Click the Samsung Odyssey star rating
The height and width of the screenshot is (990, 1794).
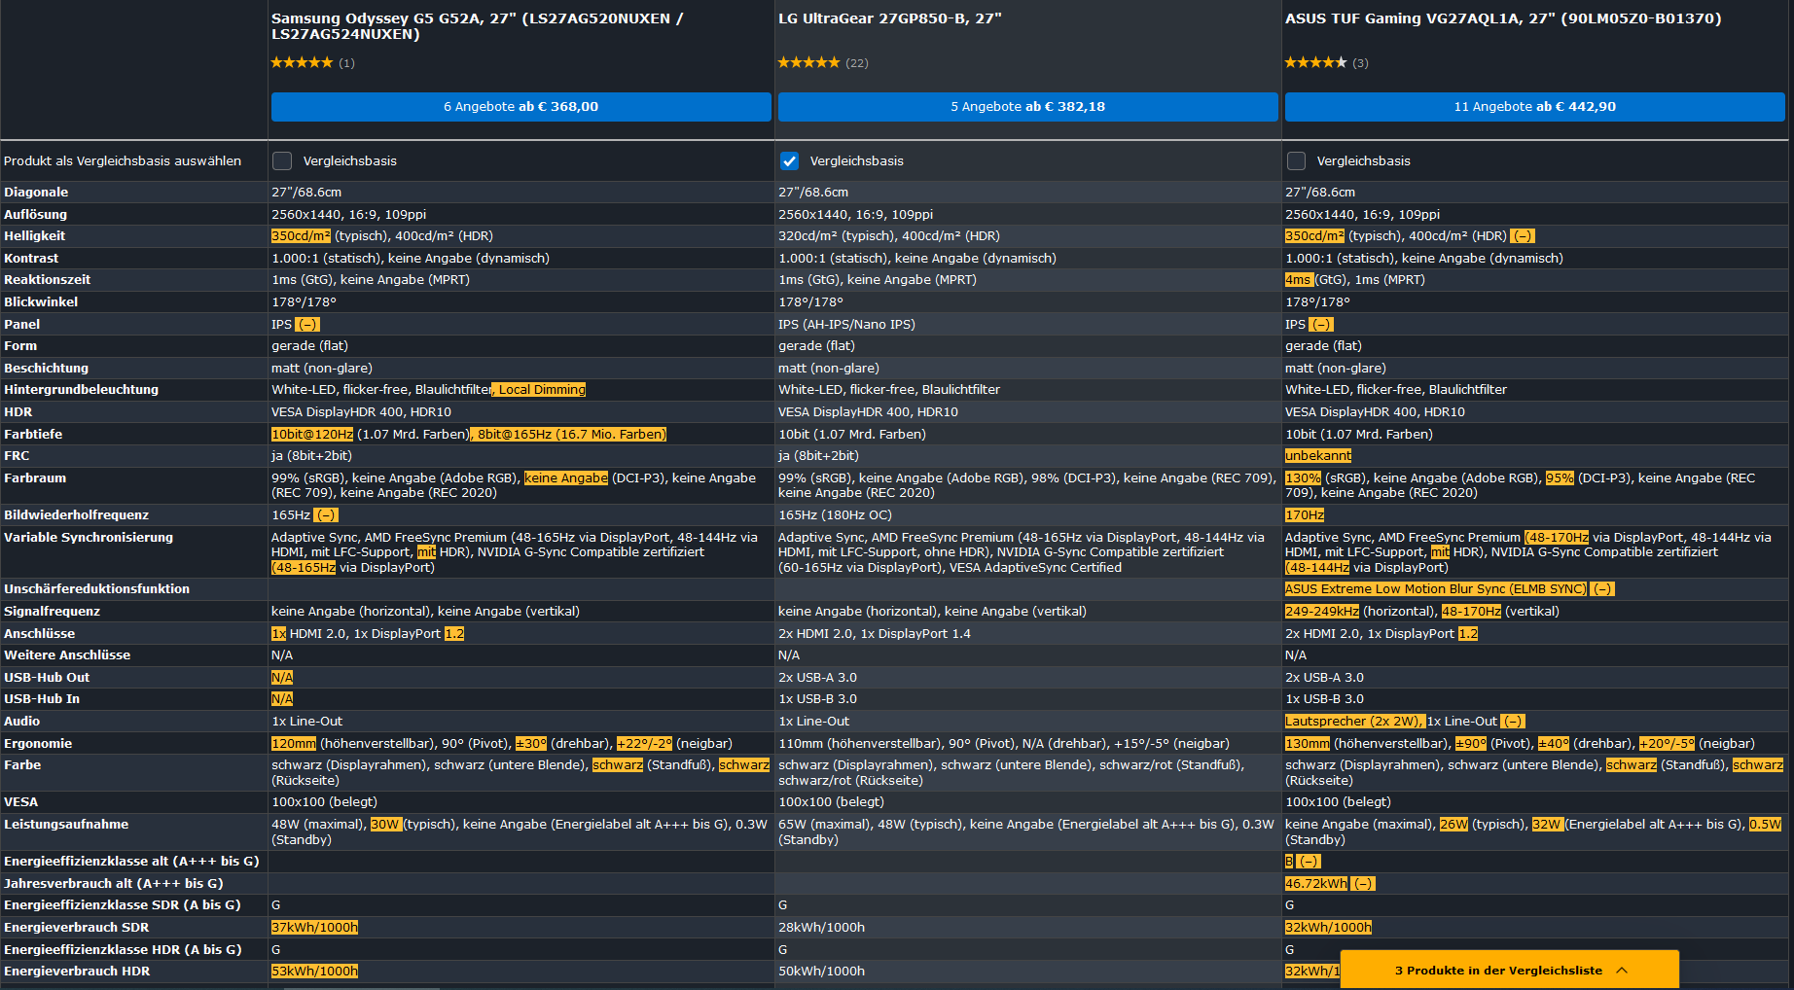tap(302, 62)
